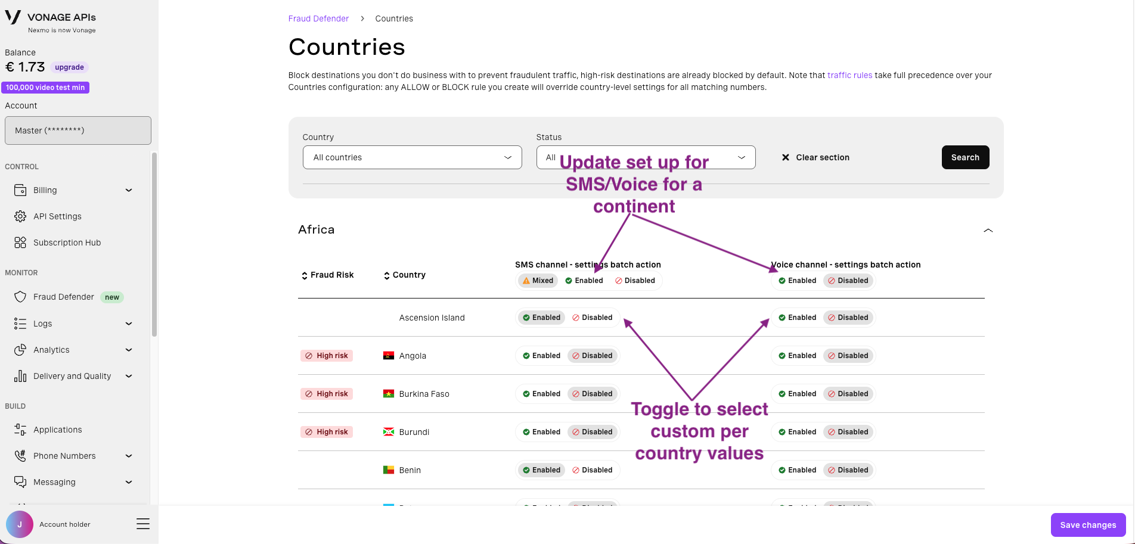Image resolution: width=1135 pixels, height=544 pixels.
Task: Expand the Messaging submenu chevron
Action: pyautogui.click(x=129, y=482)
